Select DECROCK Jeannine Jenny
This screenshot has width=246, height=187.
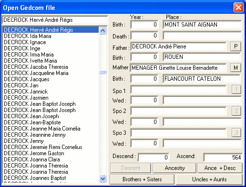51,135
